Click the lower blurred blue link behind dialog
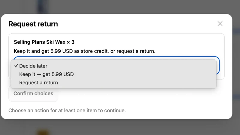The height and width of the screenshot is (135, 240). [236, 97]
